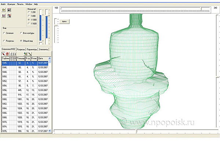Open the Элементы tab

pos(43,49)
